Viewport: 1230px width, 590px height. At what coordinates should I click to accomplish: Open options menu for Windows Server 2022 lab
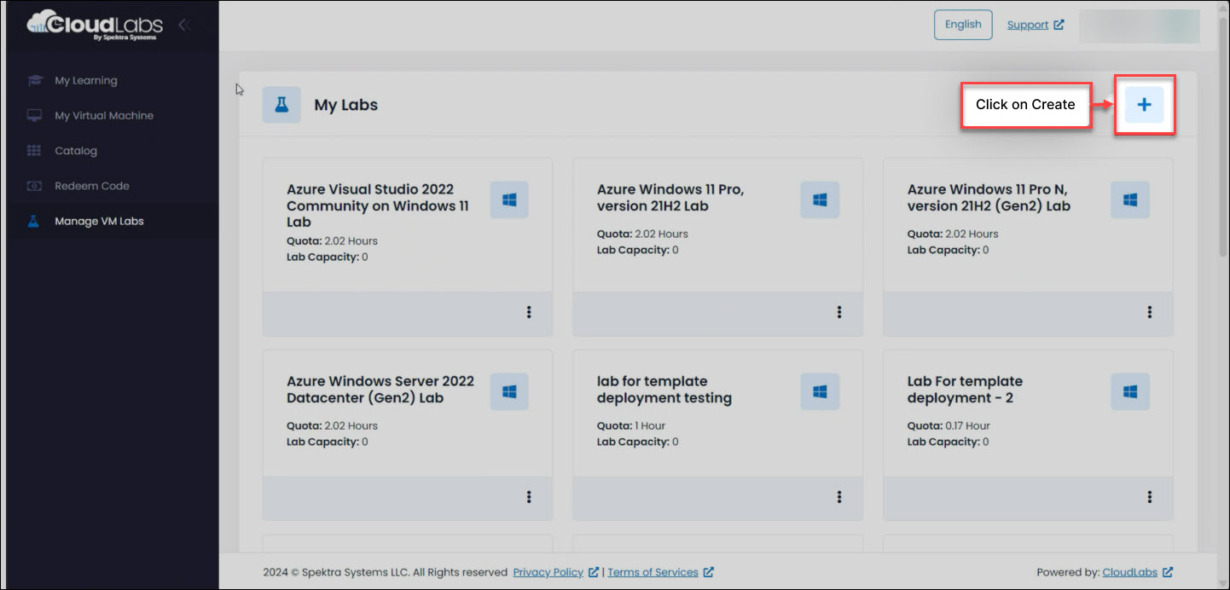click(529, 497)
